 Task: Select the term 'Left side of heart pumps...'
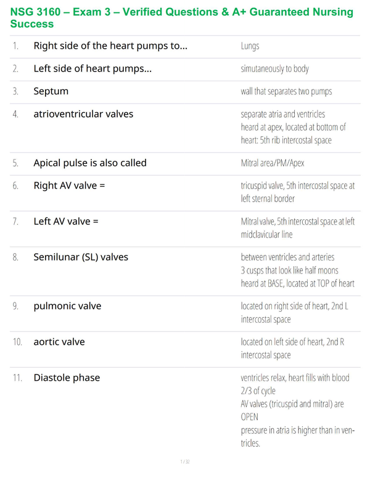[x=92, y=68]
